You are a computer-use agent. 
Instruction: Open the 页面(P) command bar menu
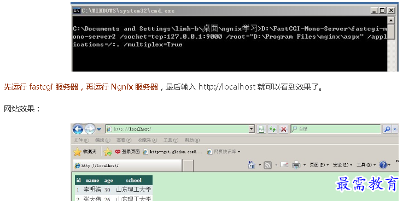point(319,165)
